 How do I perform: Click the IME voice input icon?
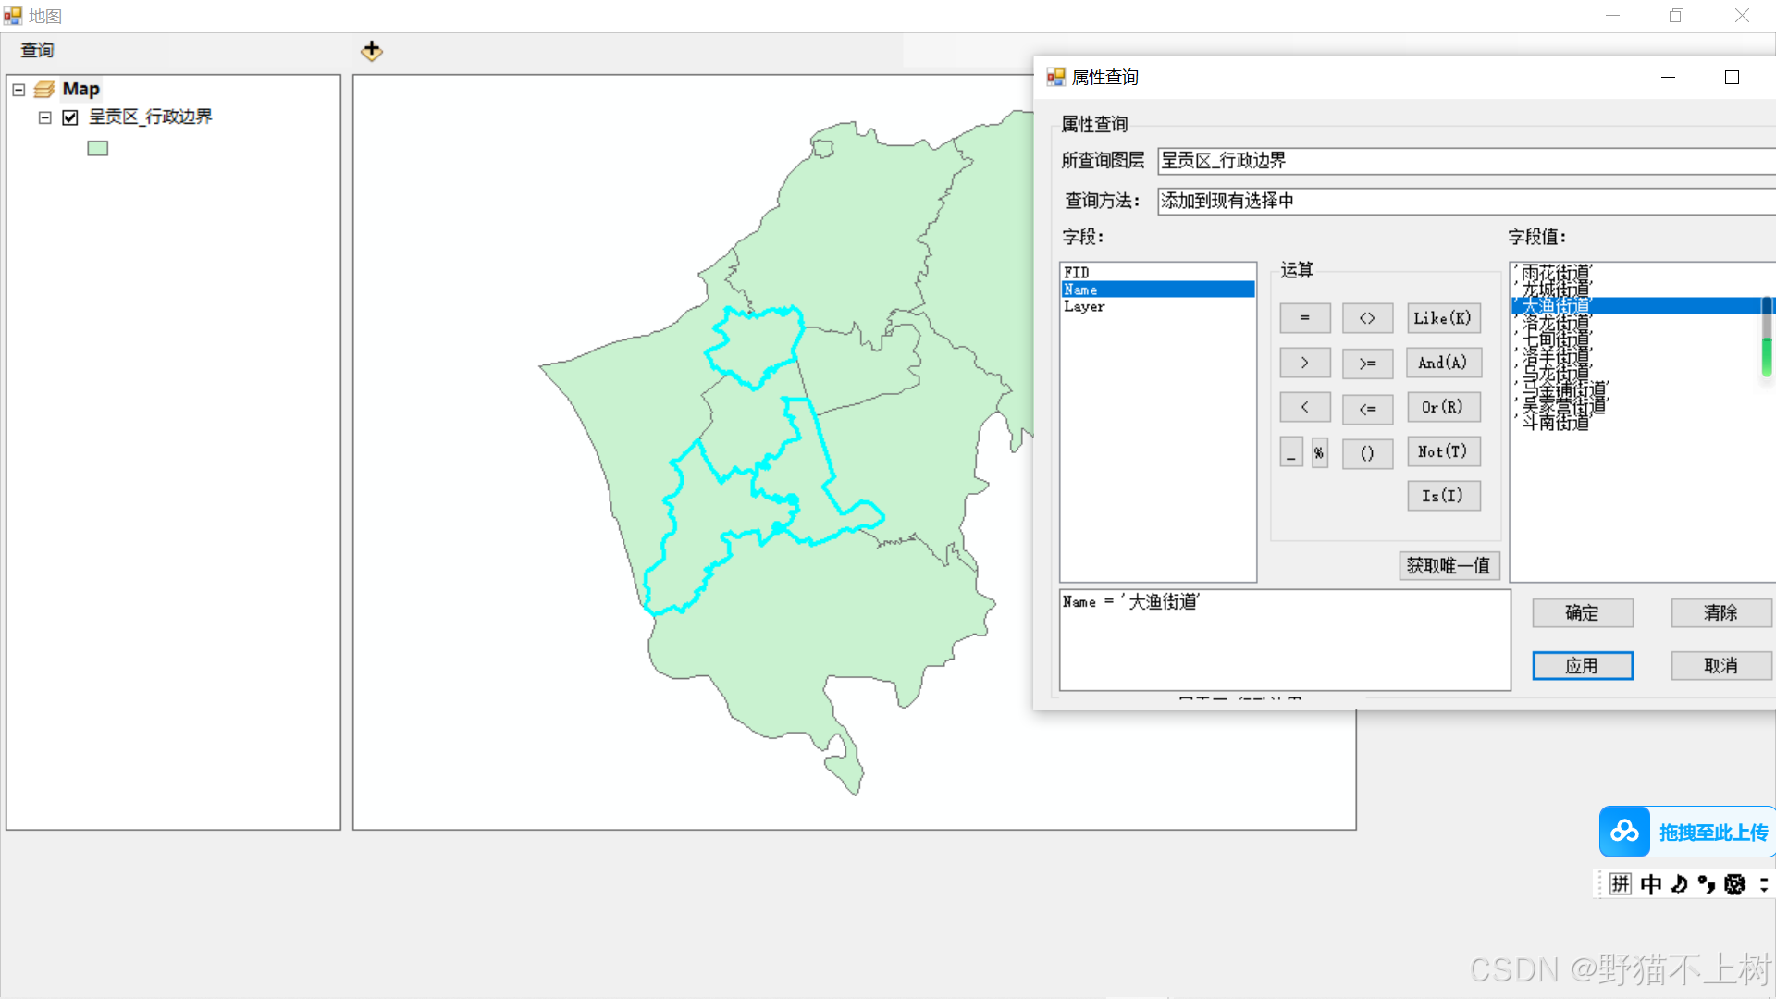(1677, 884)
